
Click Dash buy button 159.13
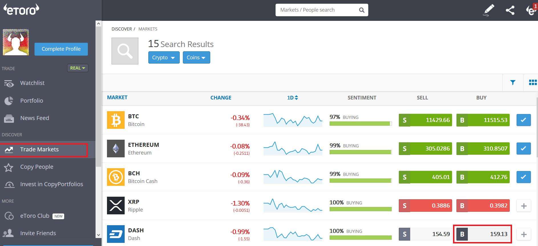coord(483,234)
